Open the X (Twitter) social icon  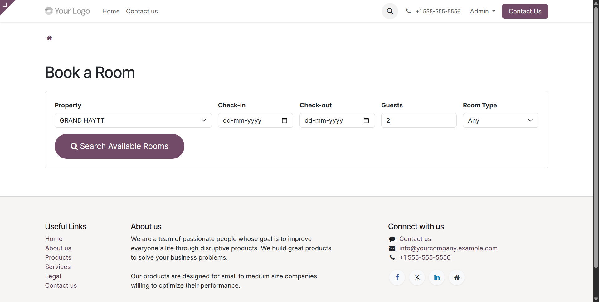coord(417,277)
